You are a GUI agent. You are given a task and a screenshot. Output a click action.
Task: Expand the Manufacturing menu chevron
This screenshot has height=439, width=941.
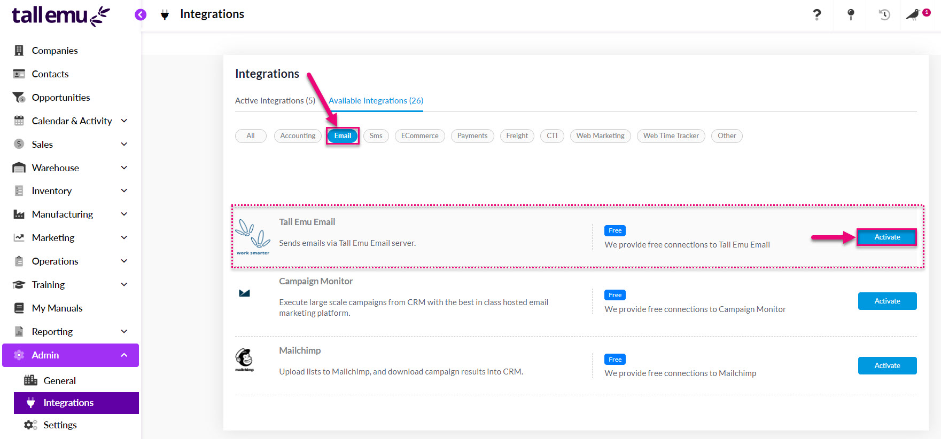click(x=124, y=214)
